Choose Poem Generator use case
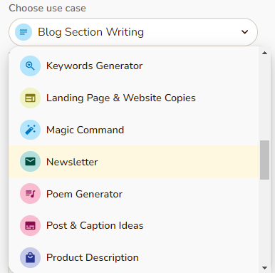275x273 pixels. click(133, 194)
